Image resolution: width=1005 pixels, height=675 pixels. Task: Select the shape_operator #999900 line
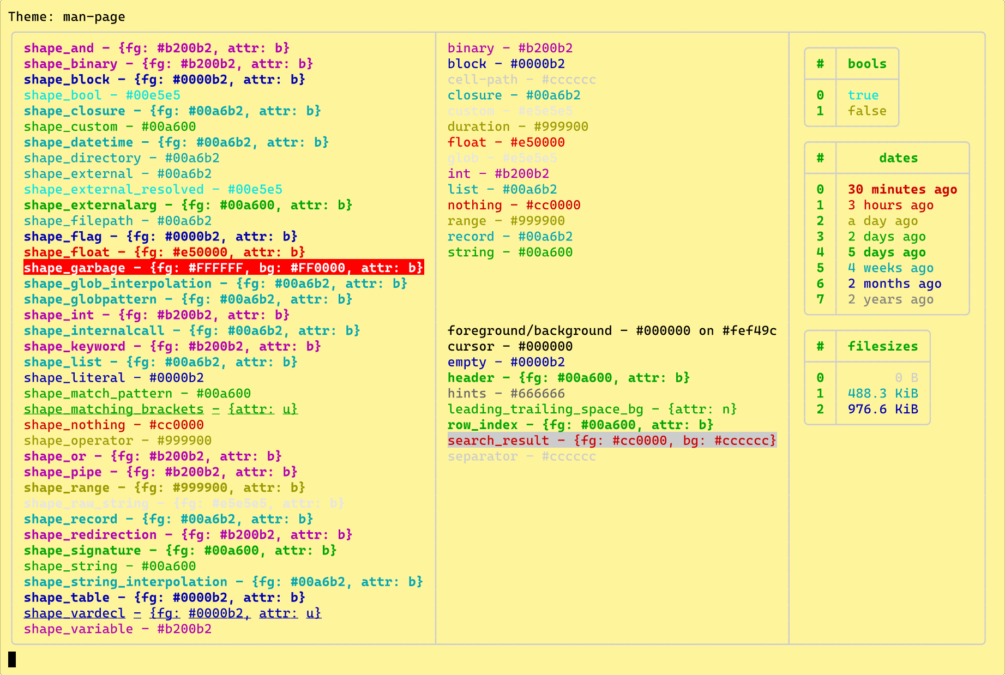(118, 441)
